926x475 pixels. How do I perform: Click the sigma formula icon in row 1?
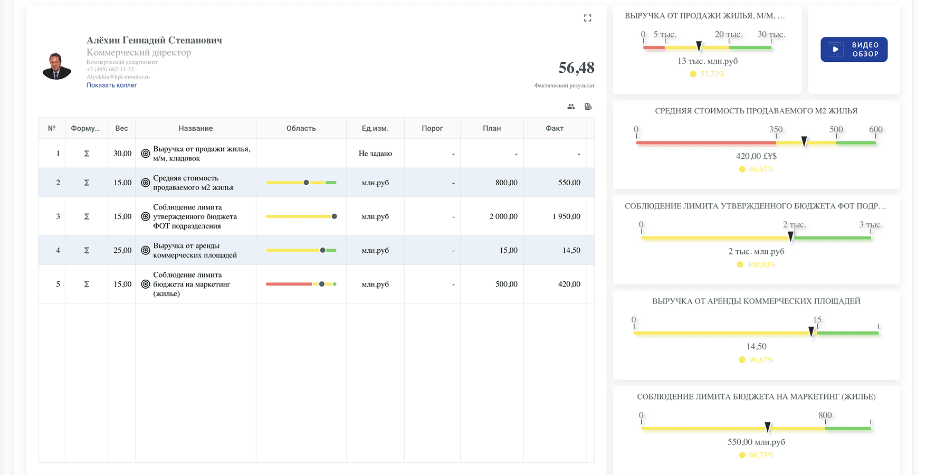tap(87, 154)
